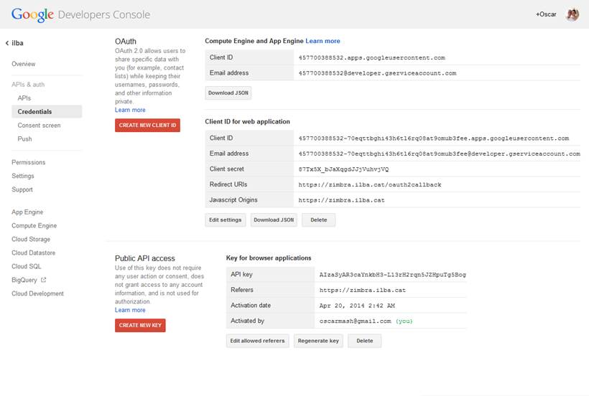Download JSON for the web application client ID
The image size is (589, 396).
[x=274, y=220]
